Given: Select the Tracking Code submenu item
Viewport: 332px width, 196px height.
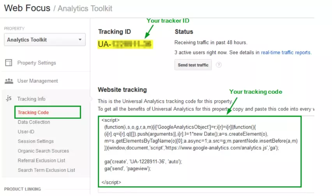Looking at the screenshot, I should pyautogui.click(x=33, y=112).
